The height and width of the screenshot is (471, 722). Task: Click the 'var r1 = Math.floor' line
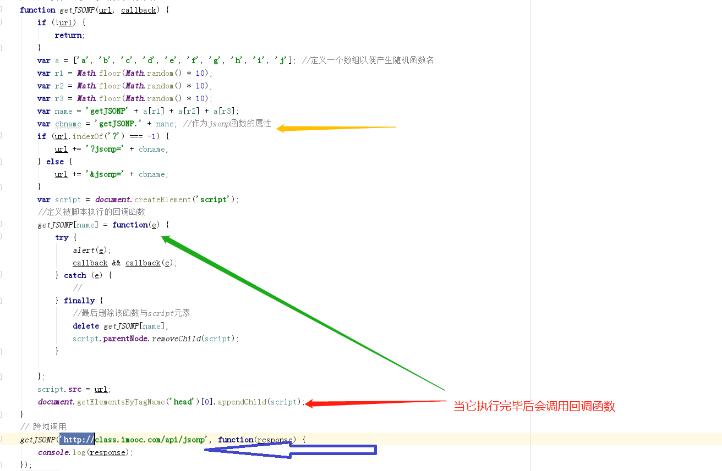pos(125,73)
